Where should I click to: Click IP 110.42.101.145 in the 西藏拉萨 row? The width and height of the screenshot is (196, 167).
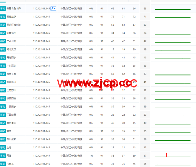[x=41, y=17]
